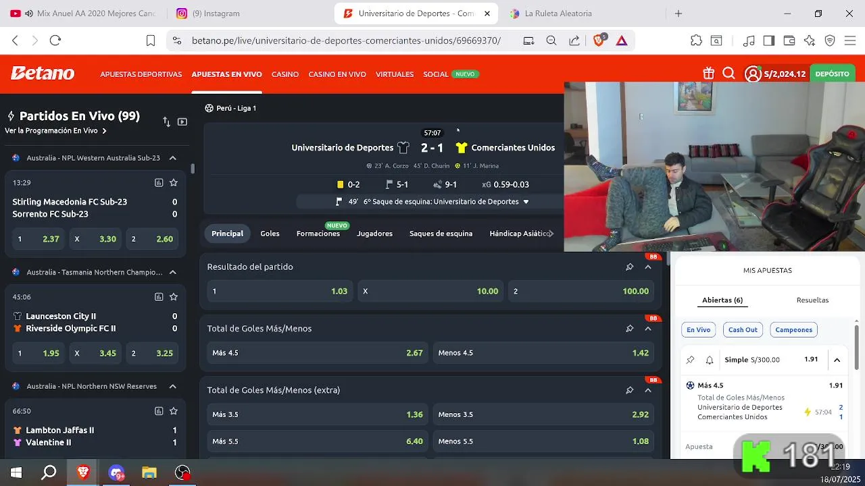
Task: Go to Apuestas Deportivas menu
Action: 141,74
